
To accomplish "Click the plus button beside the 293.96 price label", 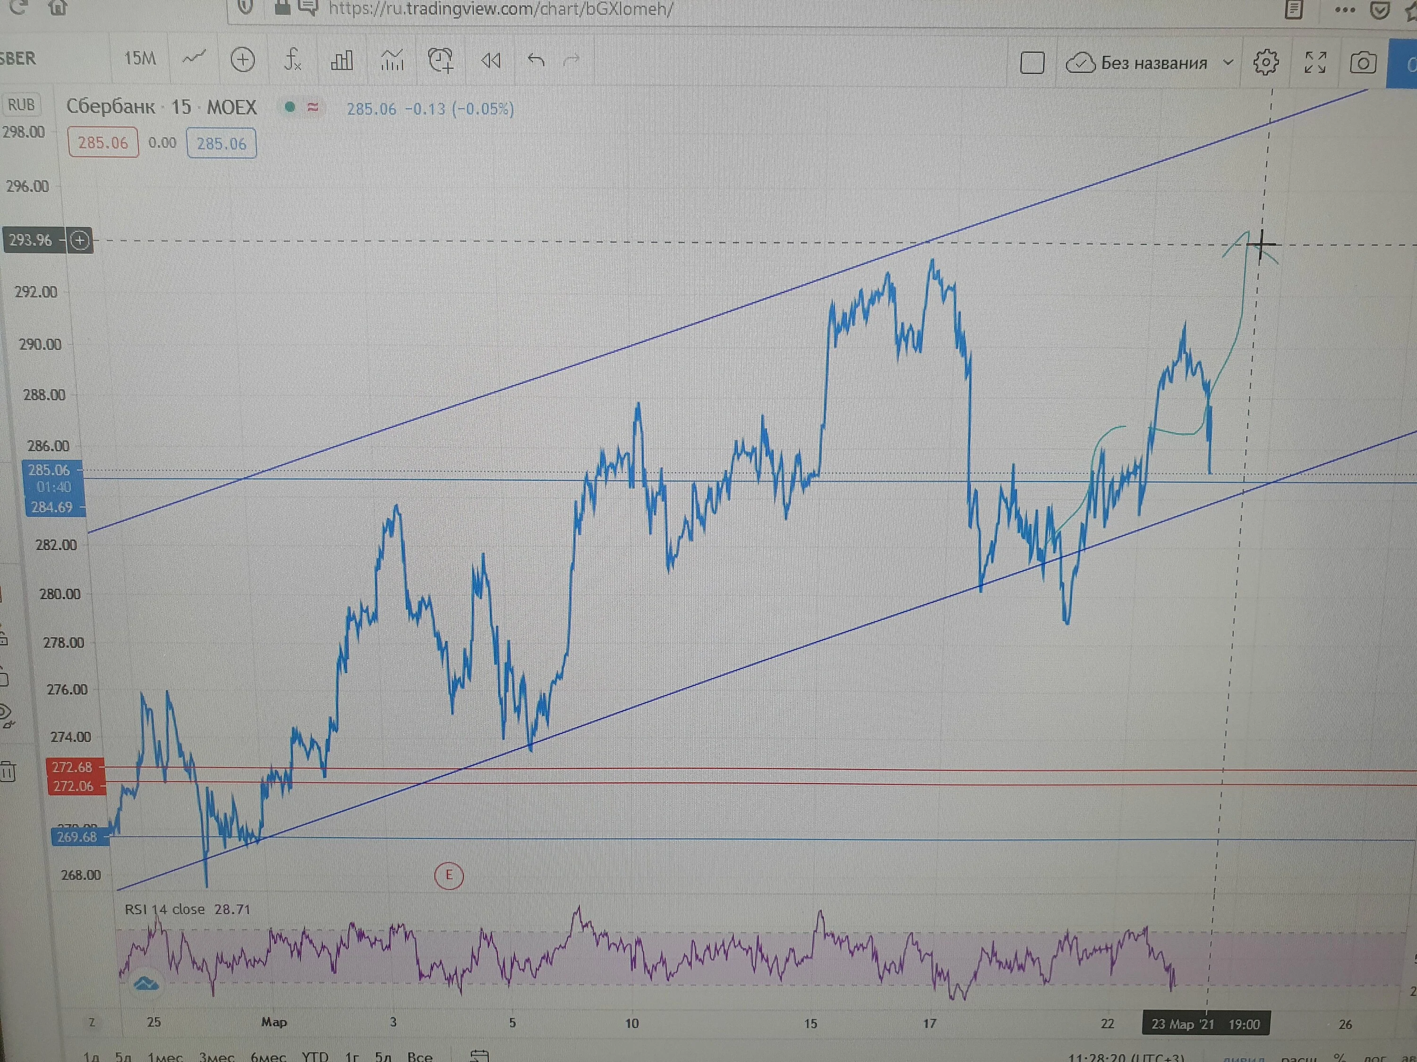I will point(80,241).
